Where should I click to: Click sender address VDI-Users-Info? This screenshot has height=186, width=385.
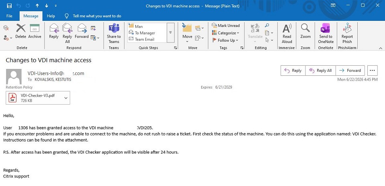(x=56, y=73)
